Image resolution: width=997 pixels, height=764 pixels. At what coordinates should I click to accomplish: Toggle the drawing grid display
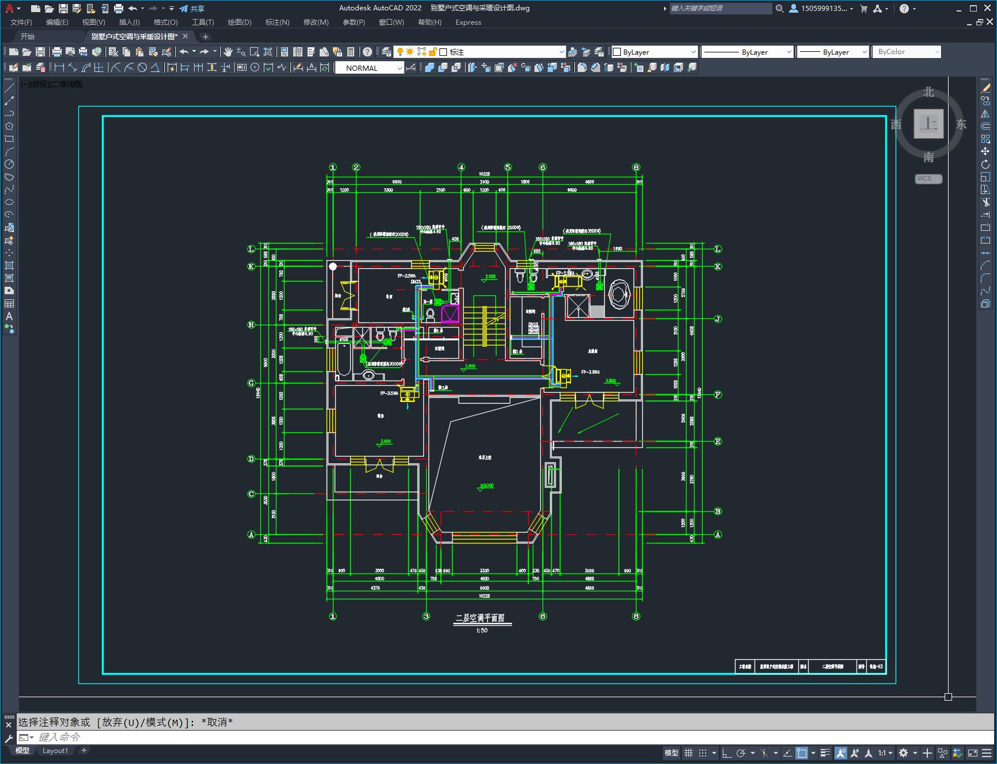click(688, 753)
